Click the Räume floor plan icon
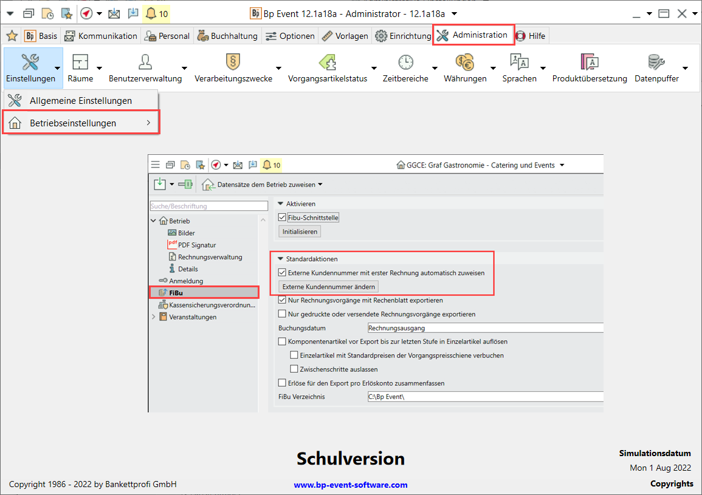The image size is (702, 495). (80, 62)
